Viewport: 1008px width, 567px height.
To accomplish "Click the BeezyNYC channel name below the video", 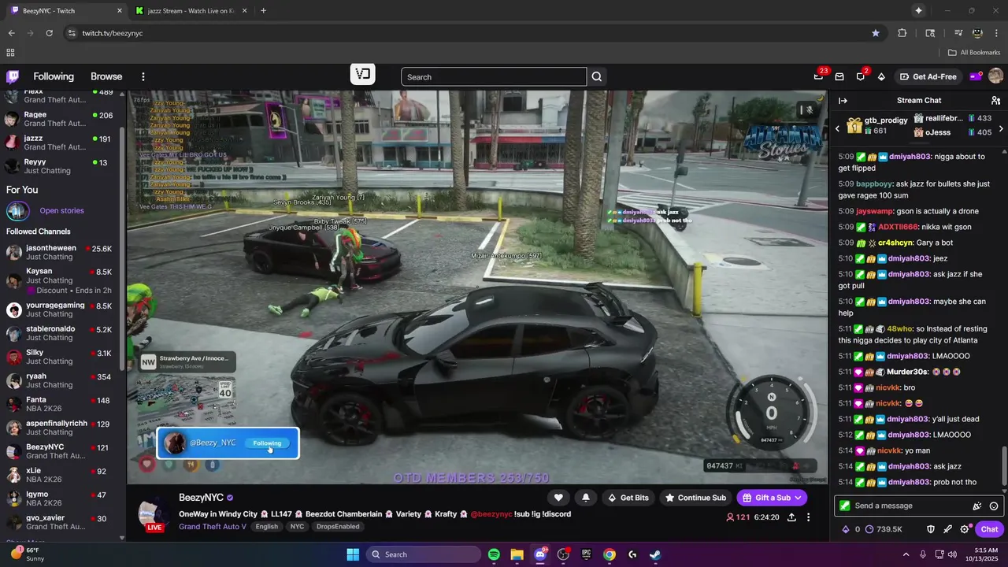I will coord(202,498).
